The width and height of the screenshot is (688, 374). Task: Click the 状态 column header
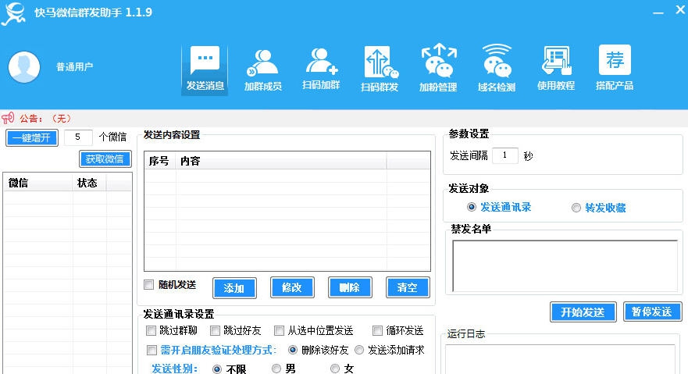pyautogui.click(x=89, y=183)
